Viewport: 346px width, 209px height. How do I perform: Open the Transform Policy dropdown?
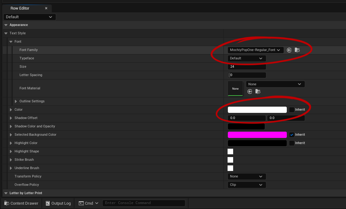(x=247, y=177)
